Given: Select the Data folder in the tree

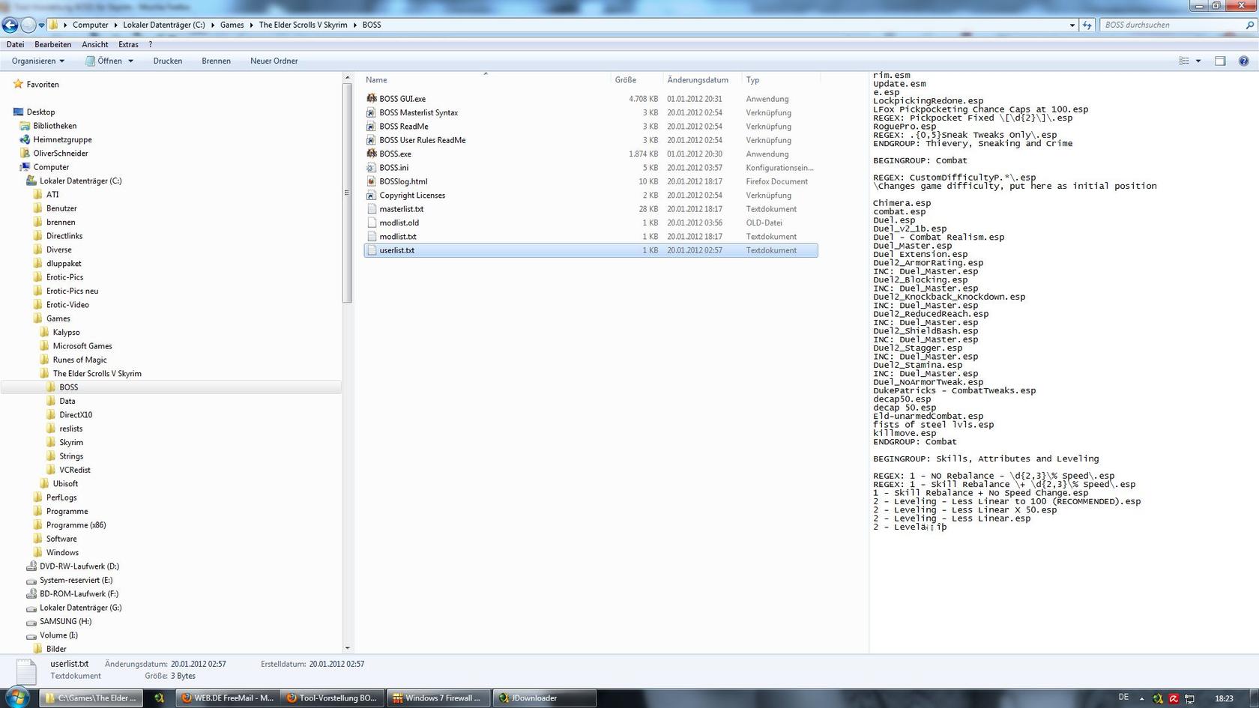Looking at the screenshot, I should (x=67, y=401).
